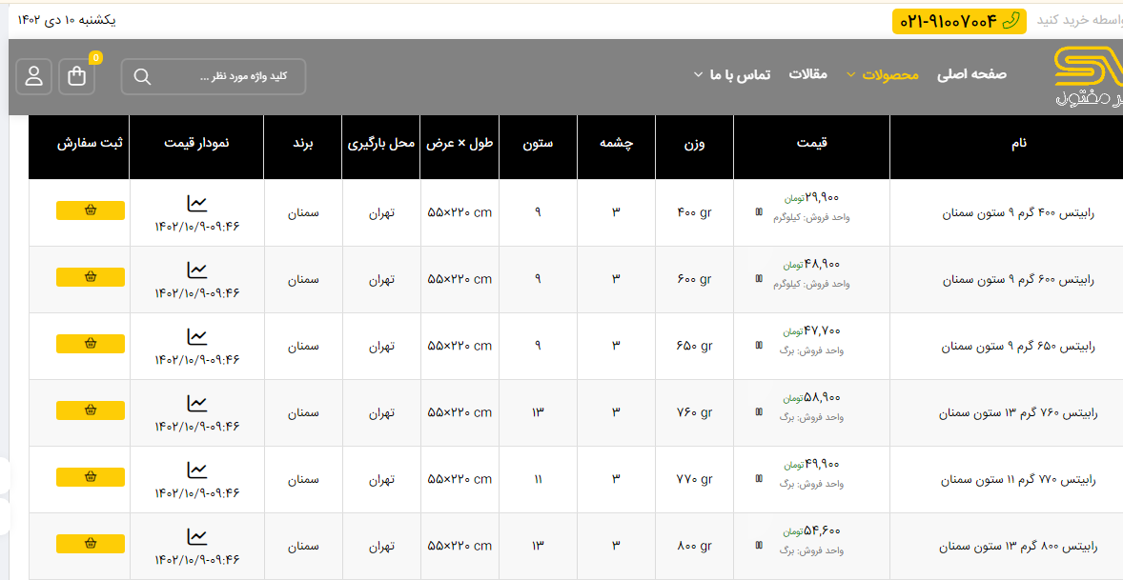Open product رابیتس 600 گرم 9 ستون سمنان
Screen dimensions: 1123x580
coord(1018,280)
